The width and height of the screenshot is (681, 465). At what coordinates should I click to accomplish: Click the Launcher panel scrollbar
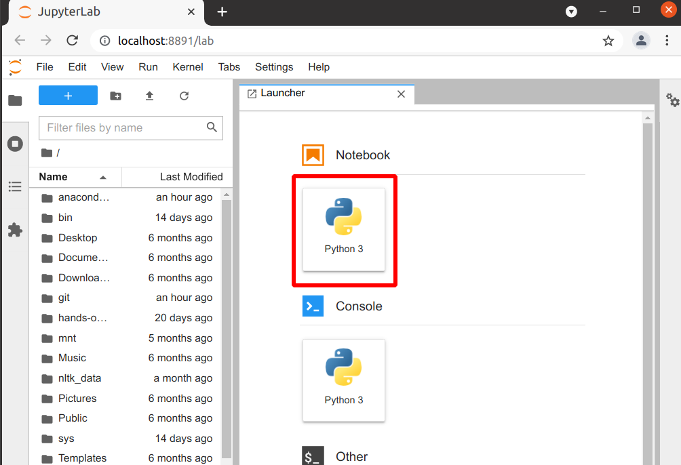click(648, 294)
